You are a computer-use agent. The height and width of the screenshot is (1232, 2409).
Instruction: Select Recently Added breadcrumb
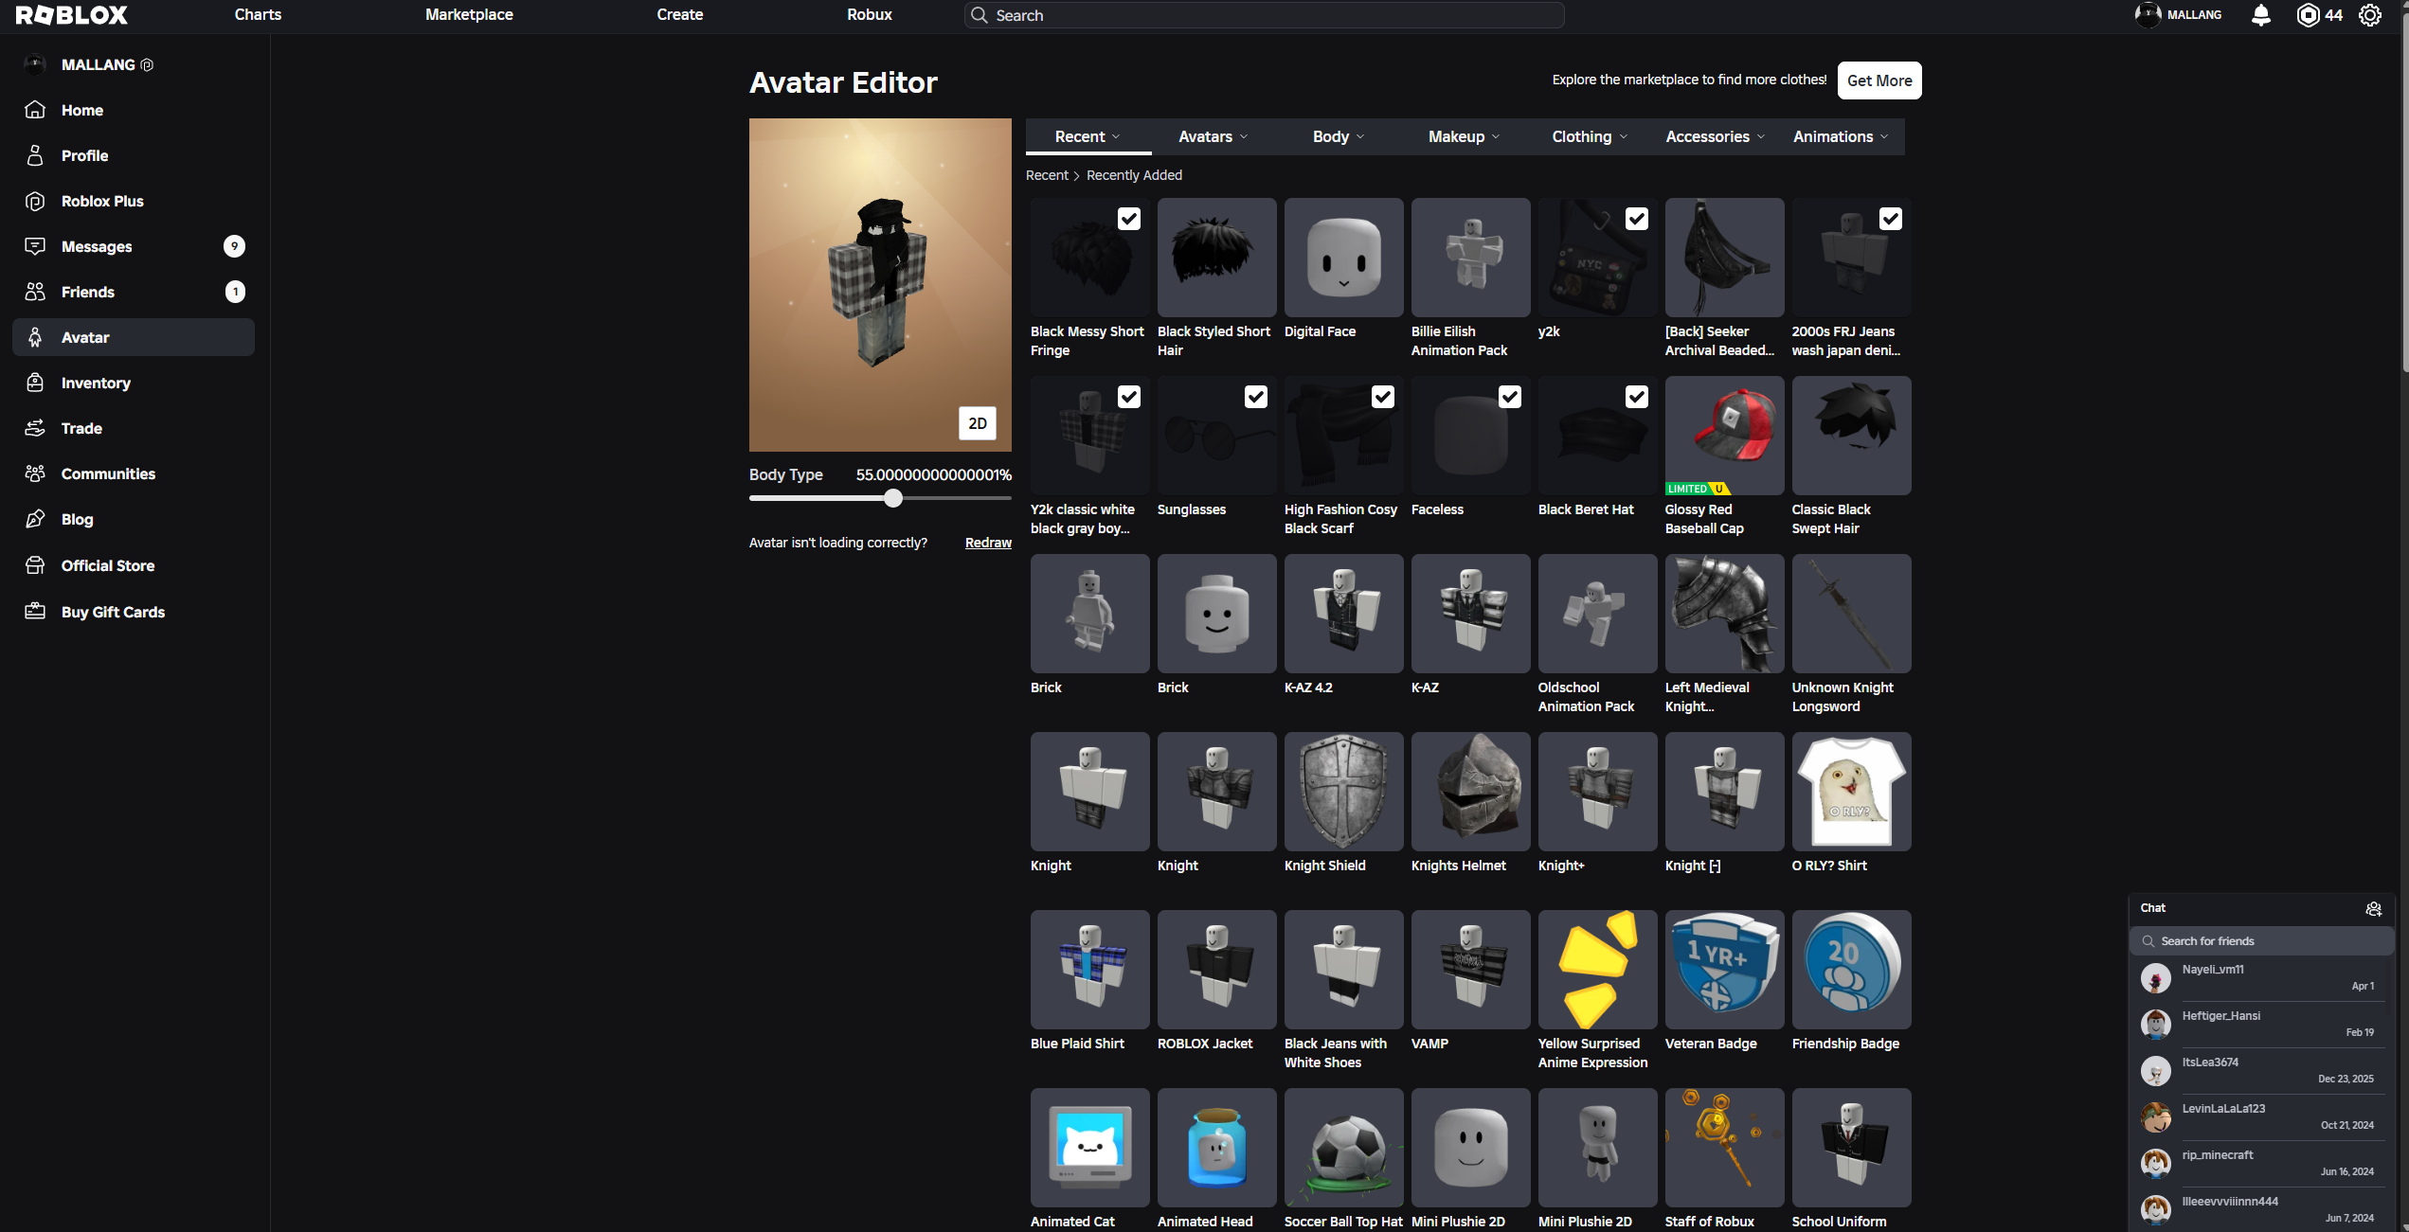coord(1134,175)
